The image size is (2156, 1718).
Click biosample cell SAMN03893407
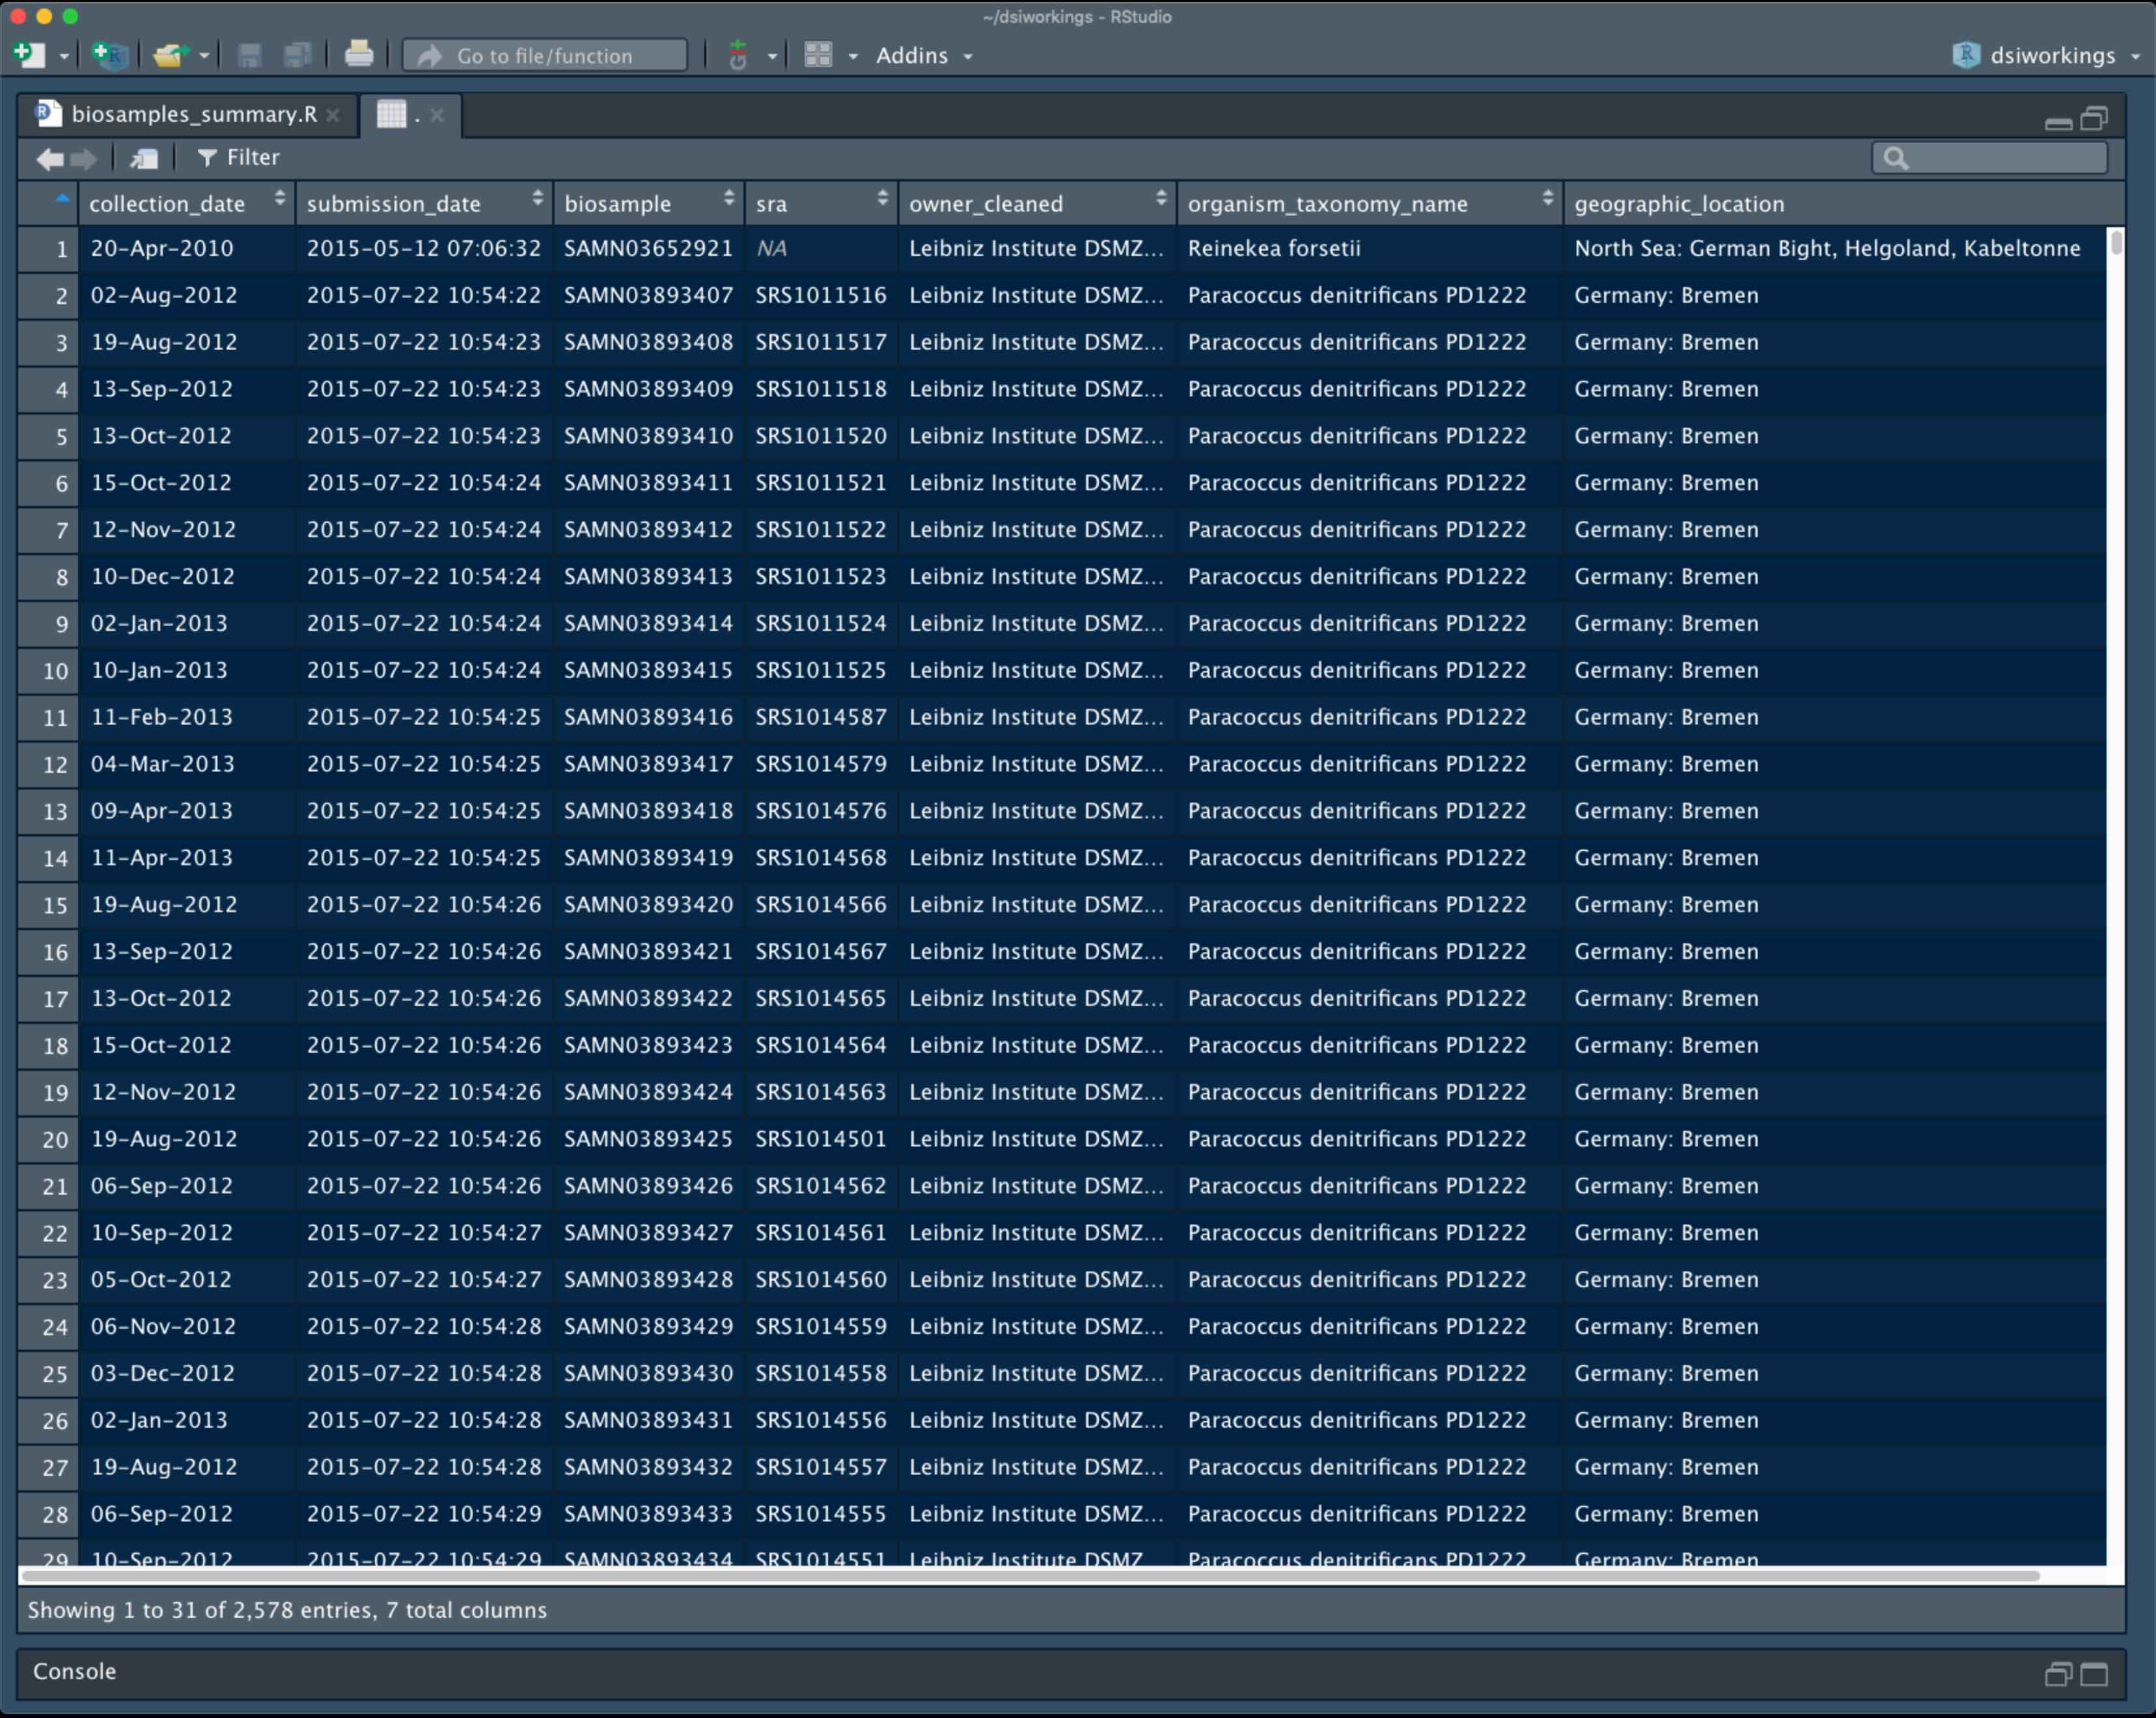click(648, 295)
